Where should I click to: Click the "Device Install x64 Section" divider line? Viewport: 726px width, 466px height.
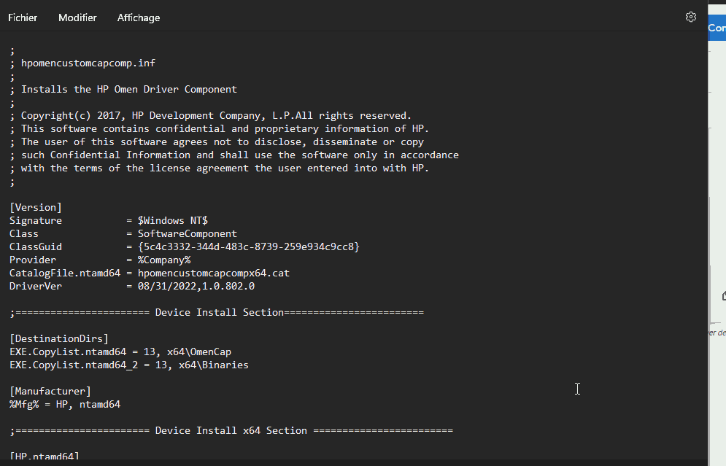click(x=231, y=431)
